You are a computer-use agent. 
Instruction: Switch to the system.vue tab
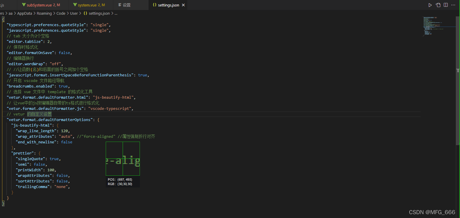click(90, 5)
